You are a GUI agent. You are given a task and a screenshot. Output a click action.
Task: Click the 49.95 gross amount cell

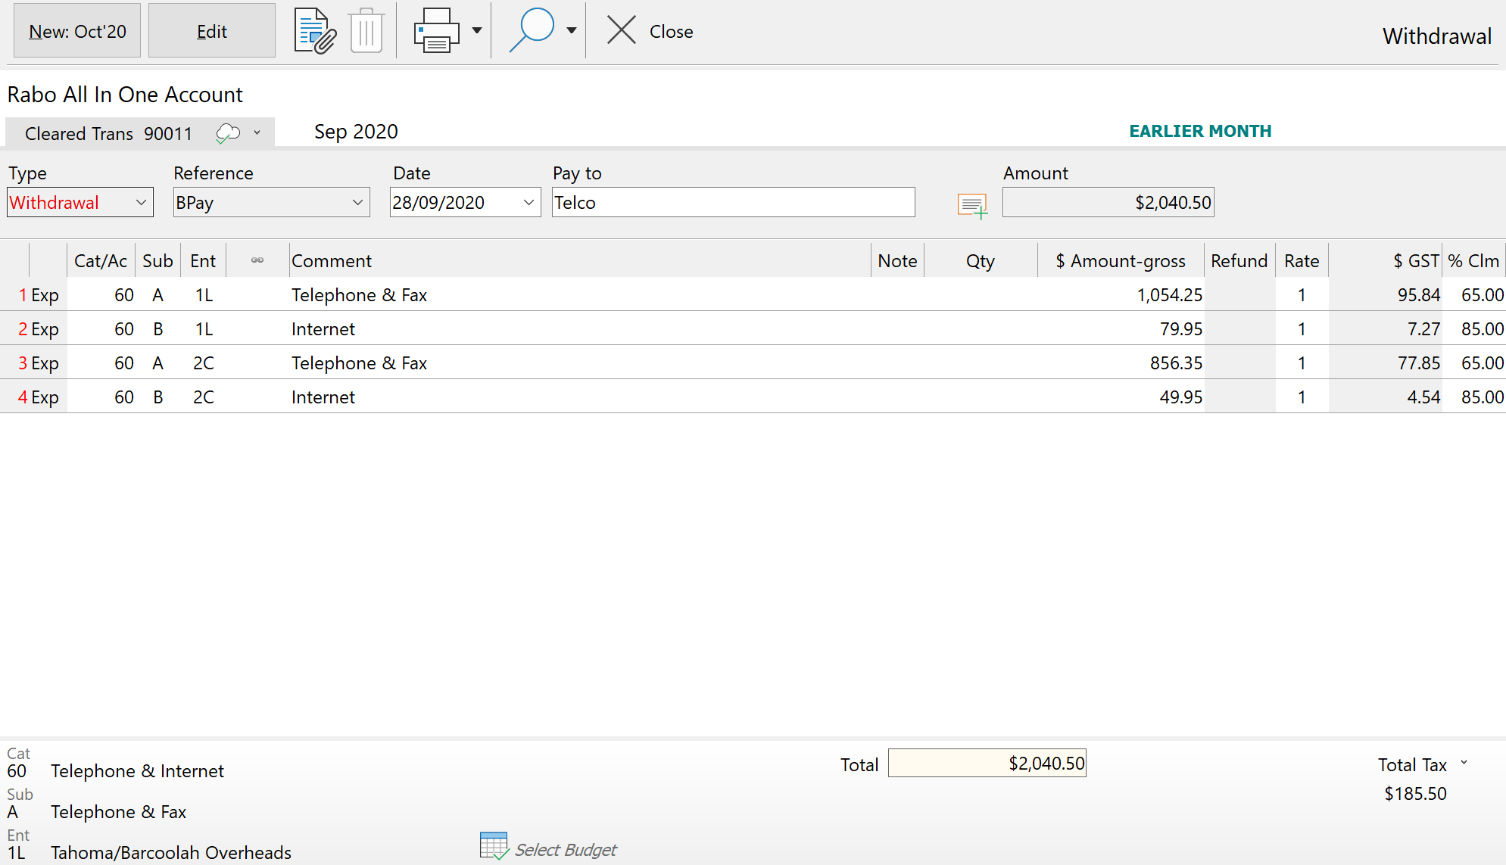coord(1121,397)
